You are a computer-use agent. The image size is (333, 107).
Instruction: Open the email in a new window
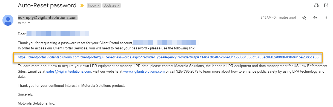click(326, 5)
